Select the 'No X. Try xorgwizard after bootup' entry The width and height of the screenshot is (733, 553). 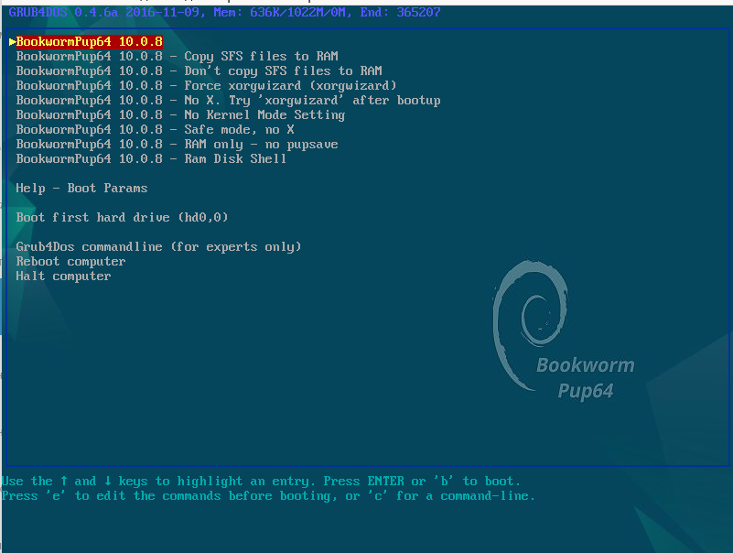pos(228,100)
